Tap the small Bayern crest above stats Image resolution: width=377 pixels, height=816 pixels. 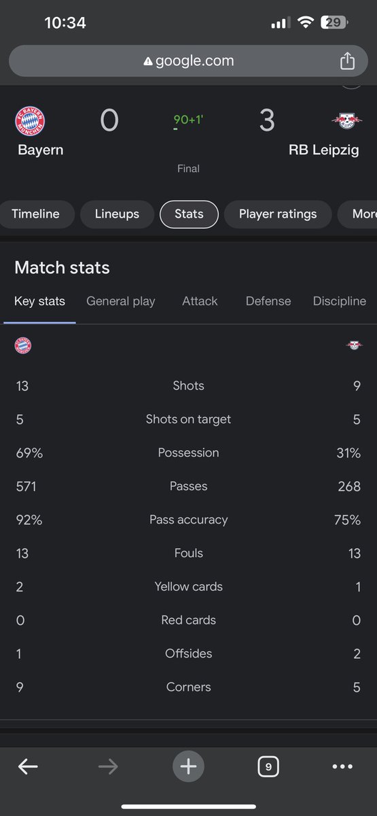(x=23, y=345)
